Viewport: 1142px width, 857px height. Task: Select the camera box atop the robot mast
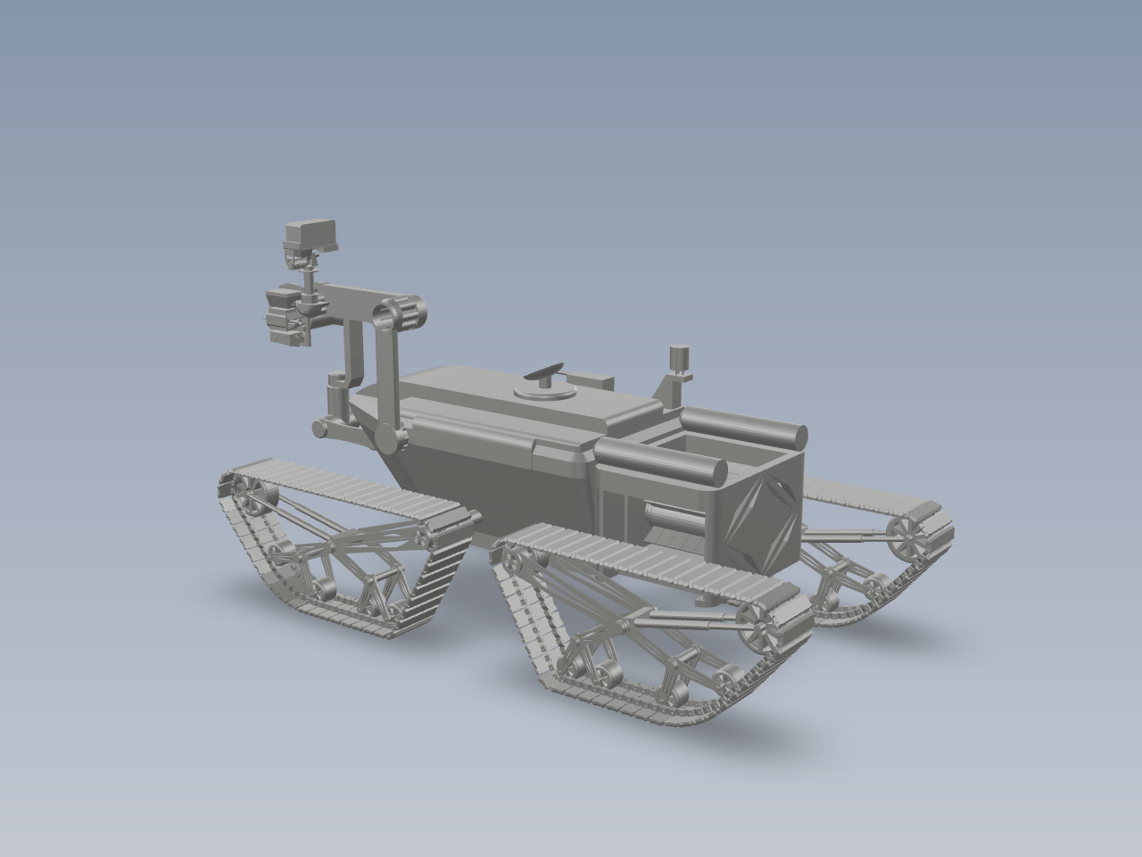click(x=312, y=234)
